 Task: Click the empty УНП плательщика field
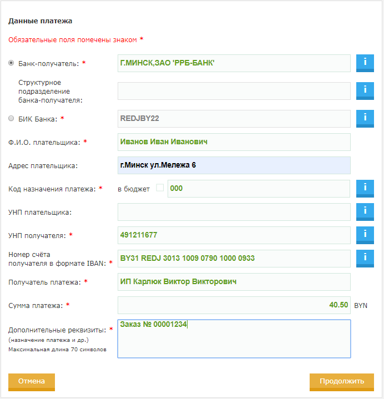tap(234, 212)
